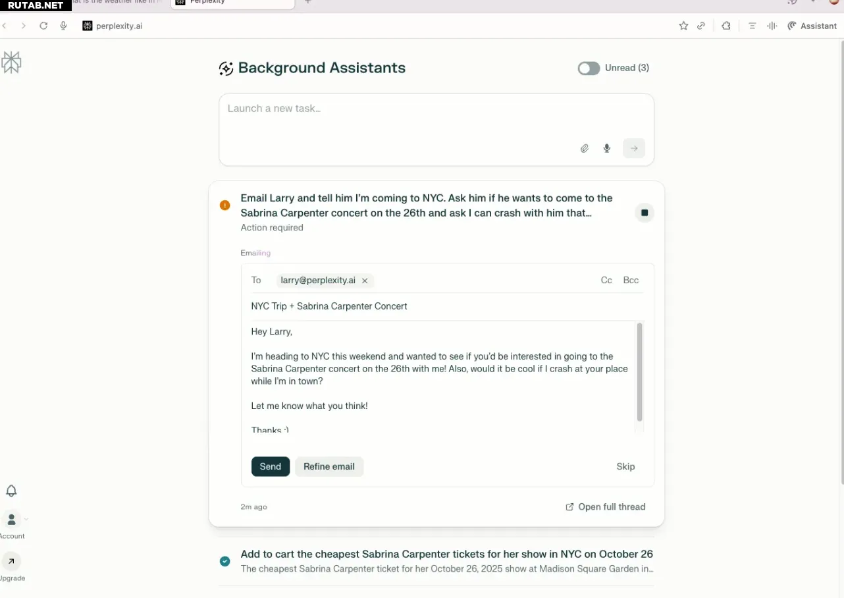This screenshot has width=844, height=598.
Task: Switch to the Perplexity browser tab
Action: [230, 3]
